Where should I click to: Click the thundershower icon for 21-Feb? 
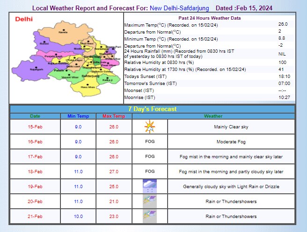pyautogui.click(x=149, y=216)
